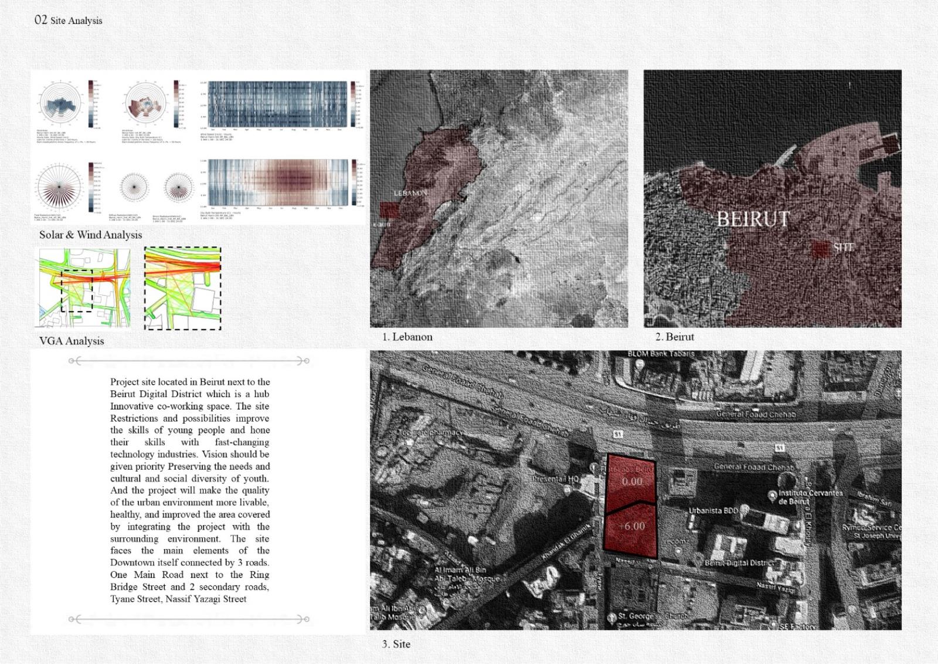Click the Urbanista BDD map pin
The height and width of the screenshot is (664, 938).
pyautogui.click(x=745, y=510)
